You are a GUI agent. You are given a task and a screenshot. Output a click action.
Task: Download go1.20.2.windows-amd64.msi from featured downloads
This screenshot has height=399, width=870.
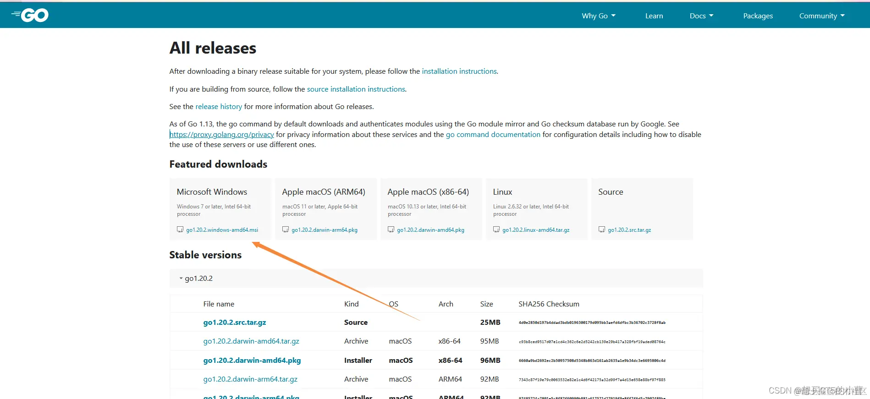click(222, 230)
